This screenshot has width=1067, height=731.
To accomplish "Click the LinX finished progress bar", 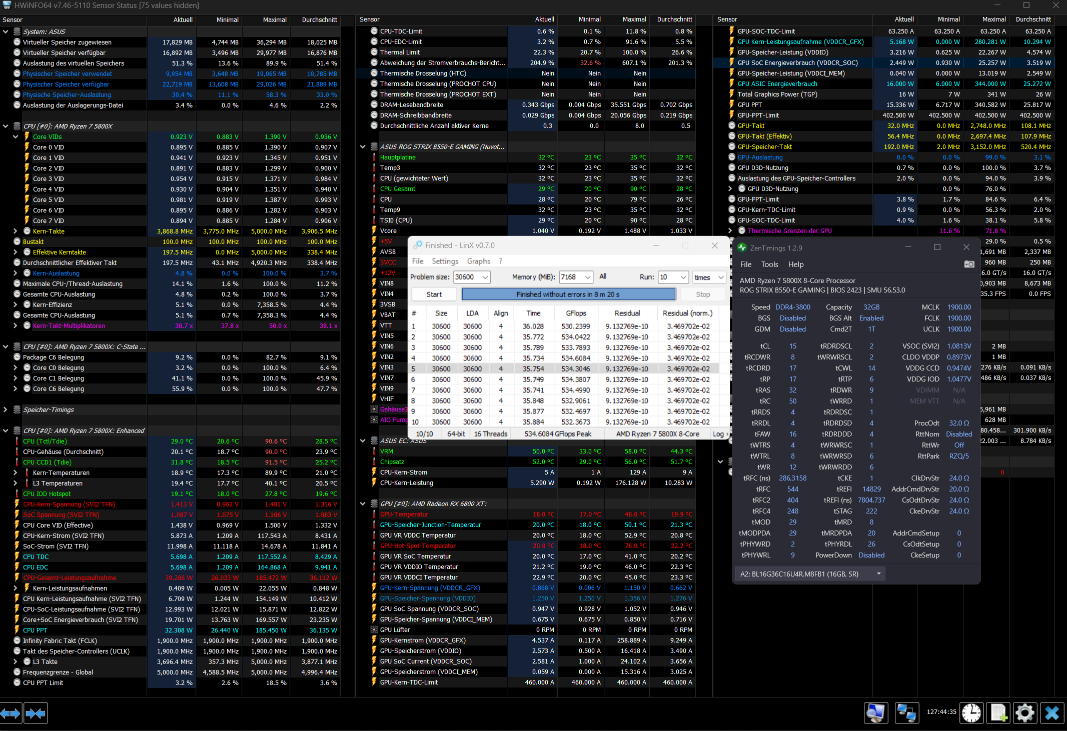I will coord(568,294).
